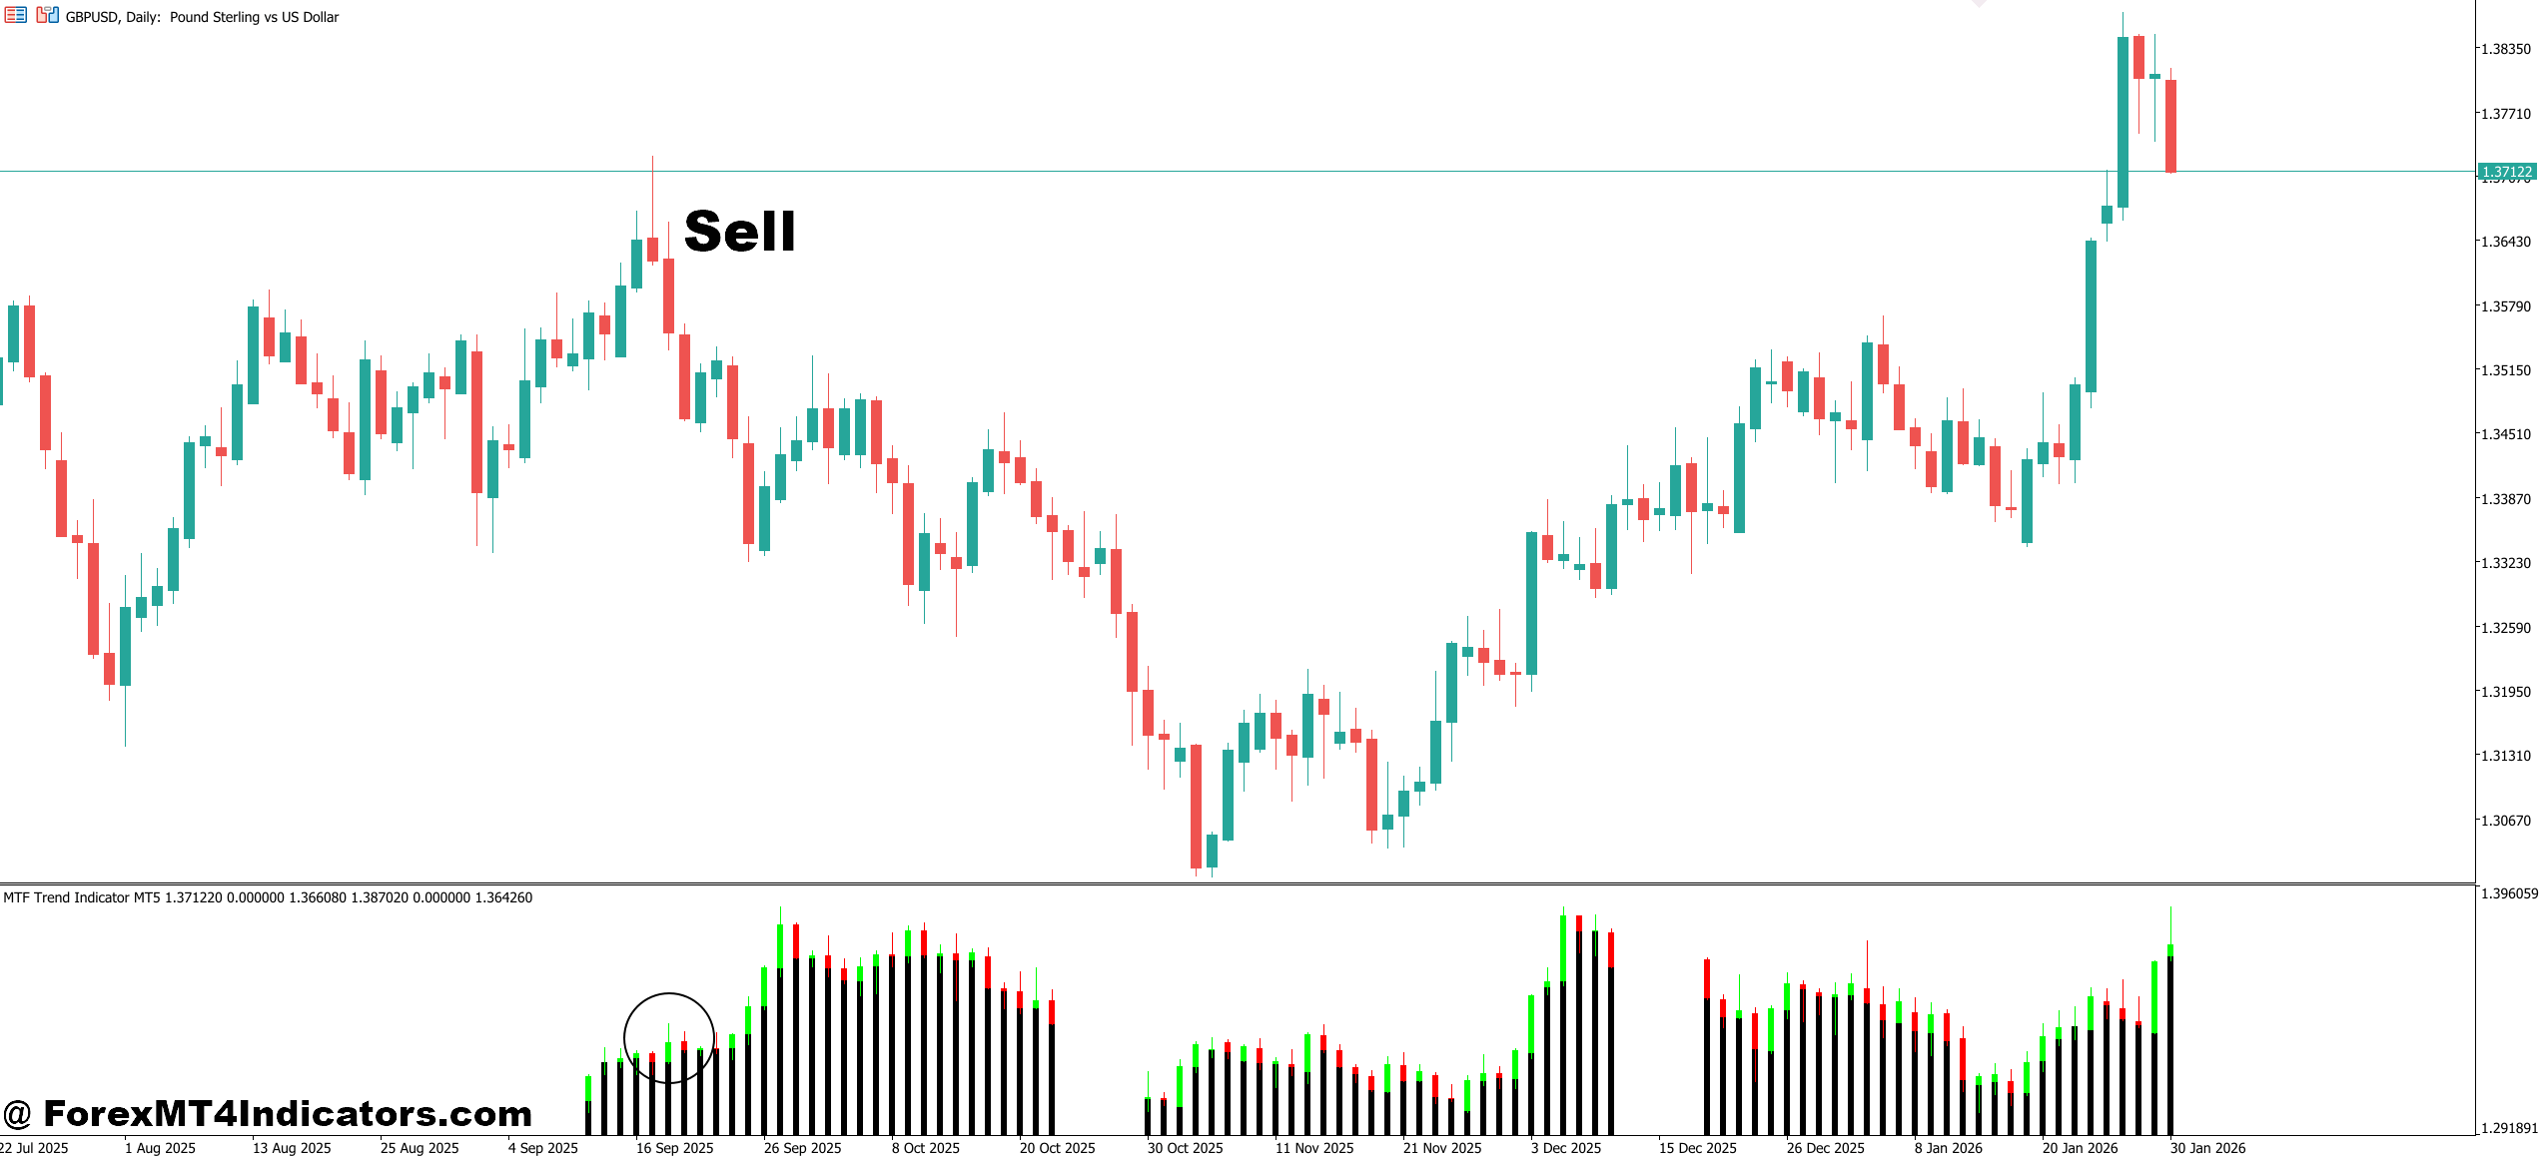
Task: Click the black circle annotation in indicator window
Action: (x=668, y=1038)
